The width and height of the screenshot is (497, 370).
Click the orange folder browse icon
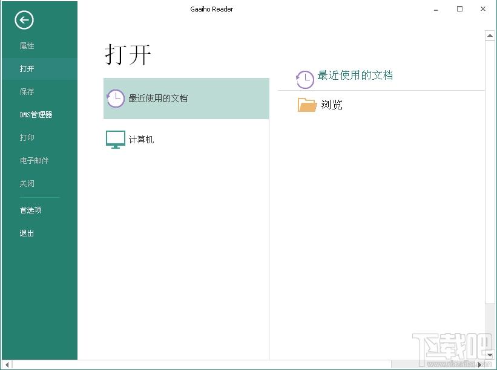click(x=307, y=105)
